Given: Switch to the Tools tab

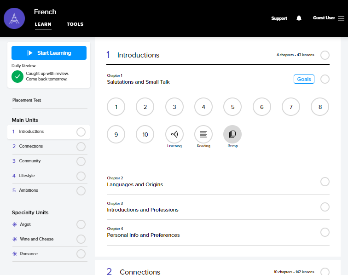Looking at the screenshot, I should click(x=75, y=24).
